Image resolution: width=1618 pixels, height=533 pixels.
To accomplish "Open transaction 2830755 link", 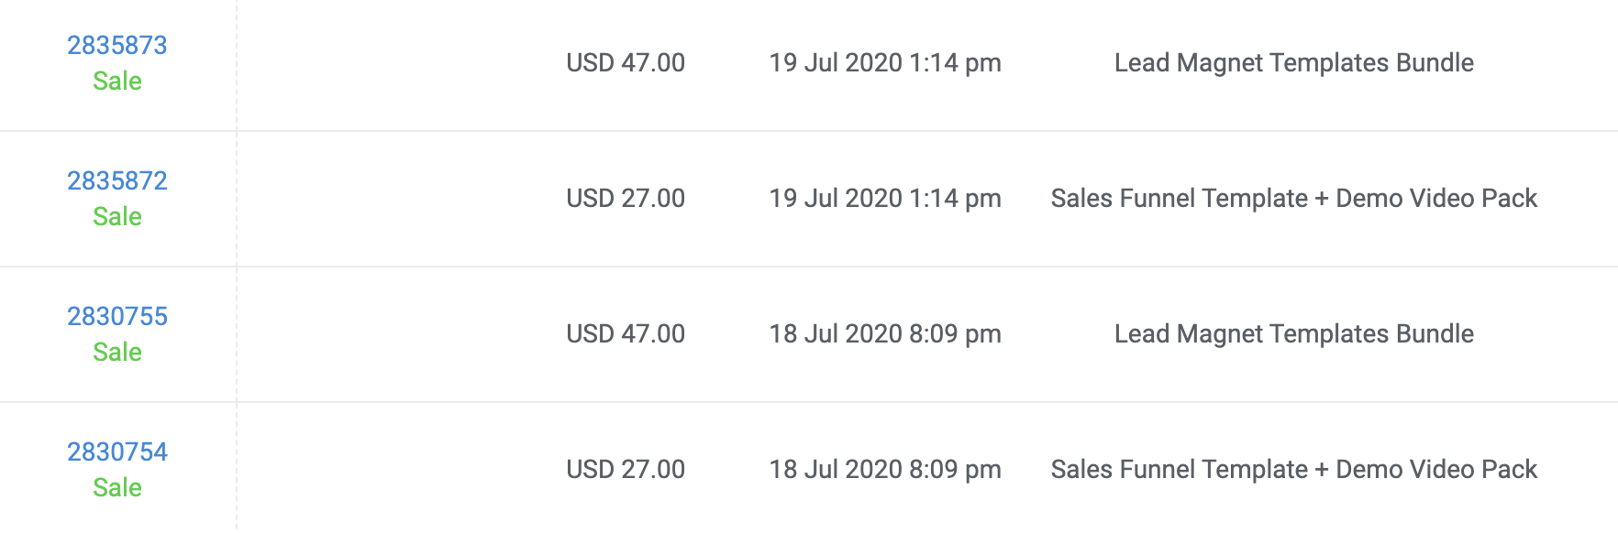I will point(117,316).
